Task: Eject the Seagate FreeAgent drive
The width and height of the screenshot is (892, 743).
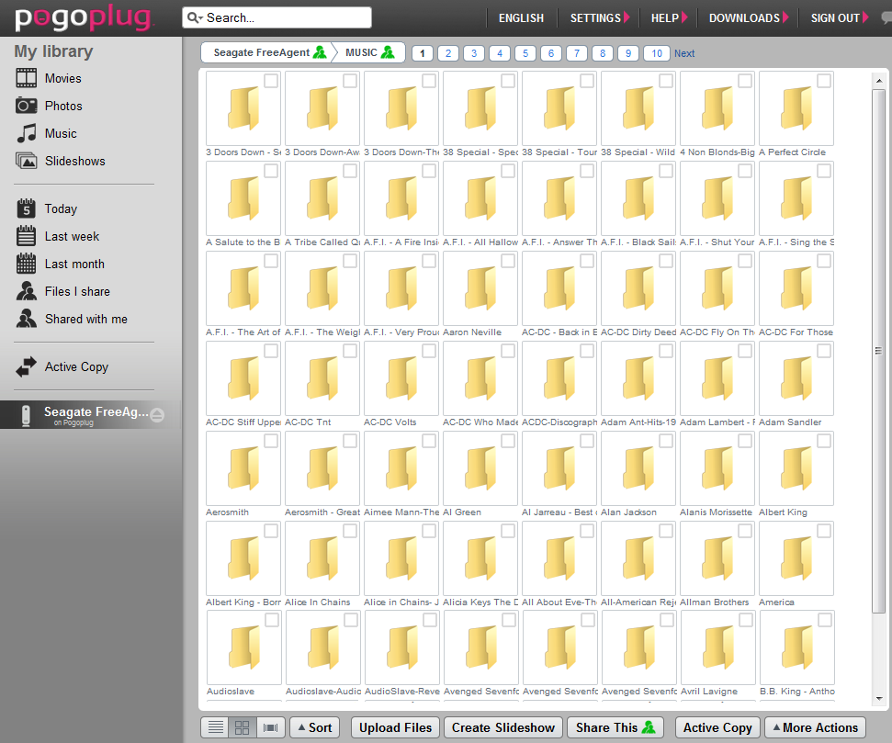Action: point(157,414)
